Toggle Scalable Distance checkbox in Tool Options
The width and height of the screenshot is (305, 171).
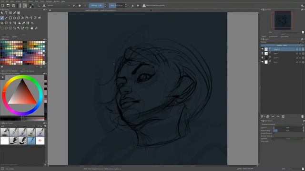[x=274, y=136]
